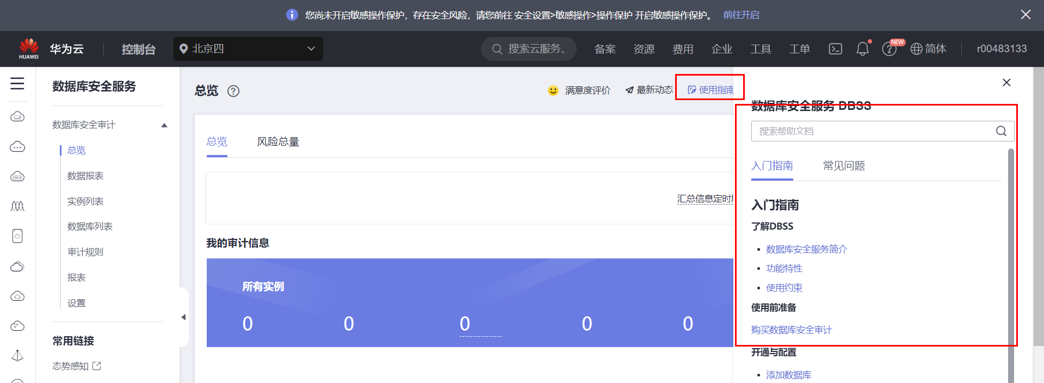Open the hamburger menu in the sidebar
This screenshot has width=1044, height=383.
click(17, 83)
